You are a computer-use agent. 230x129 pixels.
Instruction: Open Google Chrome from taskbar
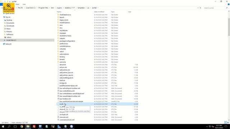tap(22, 126)
